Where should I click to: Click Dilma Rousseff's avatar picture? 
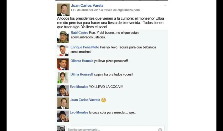[x=63, y=78]
